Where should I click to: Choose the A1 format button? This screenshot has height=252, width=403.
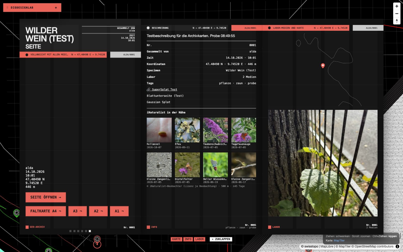pyautogui.click(x=119, y=211)
